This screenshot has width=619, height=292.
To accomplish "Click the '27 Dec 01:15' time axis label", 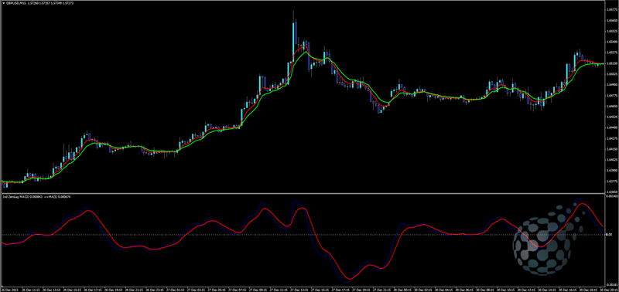I will [x=176, y=289].
